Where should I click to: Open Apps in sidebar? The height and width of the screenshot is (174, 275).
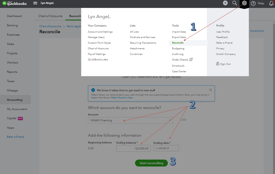tap(10, 128)
